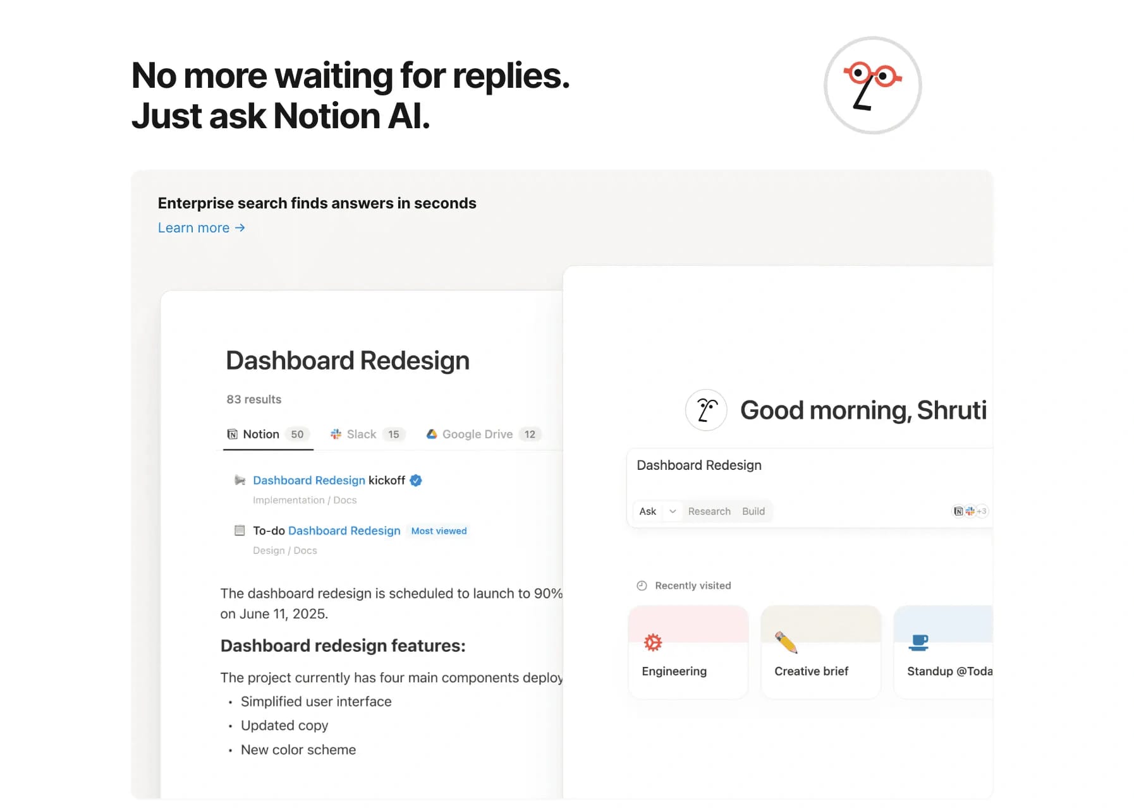This screenshot has height=811, width=1134.
Task: Toggle the Most viewed badge
Action: 439,531
